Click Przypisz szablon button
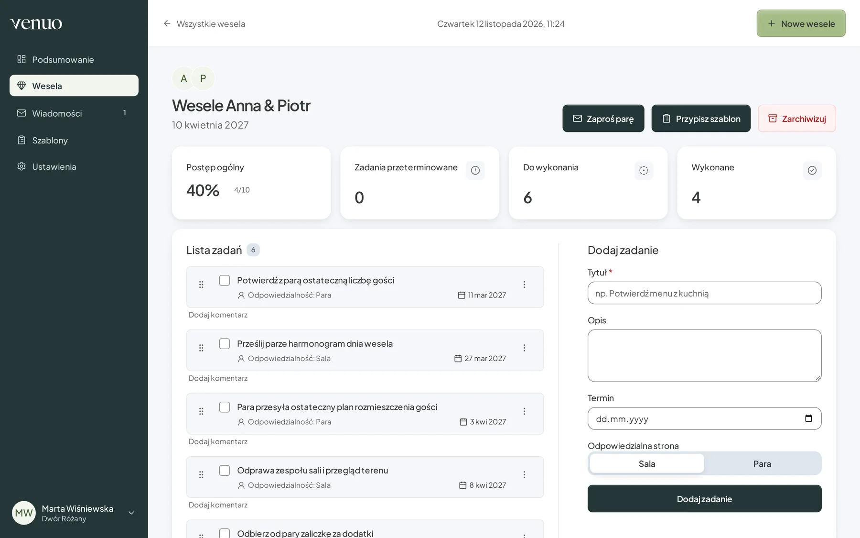 (701, 119)
